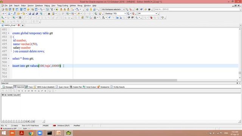Viewport: 242px width, 136px height.
Task: Click the red Stop debug icon
Action: point(151,18)
